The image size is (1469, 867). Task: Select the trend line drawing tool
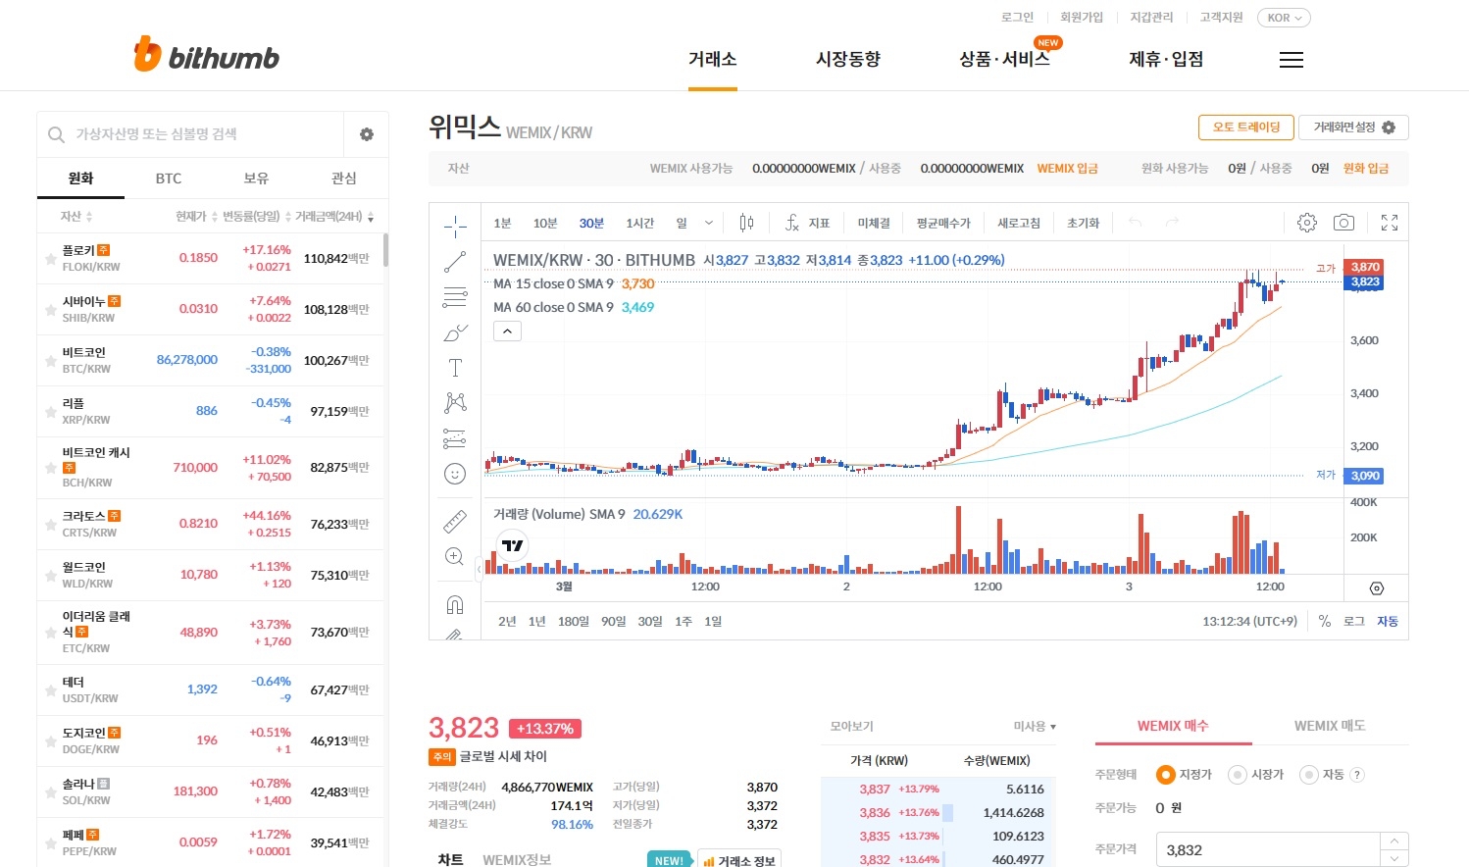pos(455,261)
